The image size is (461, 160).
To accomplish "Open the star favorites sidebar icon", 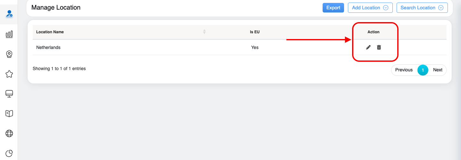I will (9, 74).
